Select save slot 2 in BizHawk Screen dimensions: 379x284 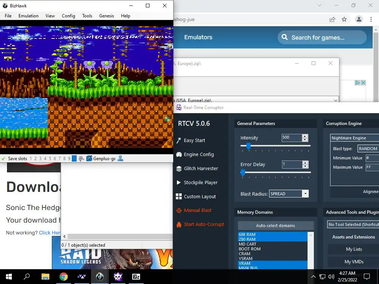coord(36,159)
